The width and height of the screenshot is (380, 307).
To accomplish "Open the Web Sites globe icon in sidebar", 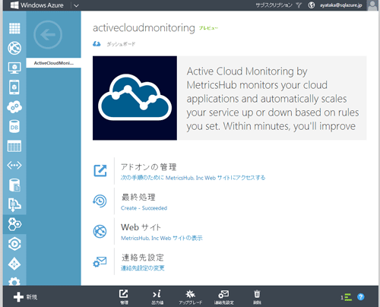I will (x=14, y=48).
